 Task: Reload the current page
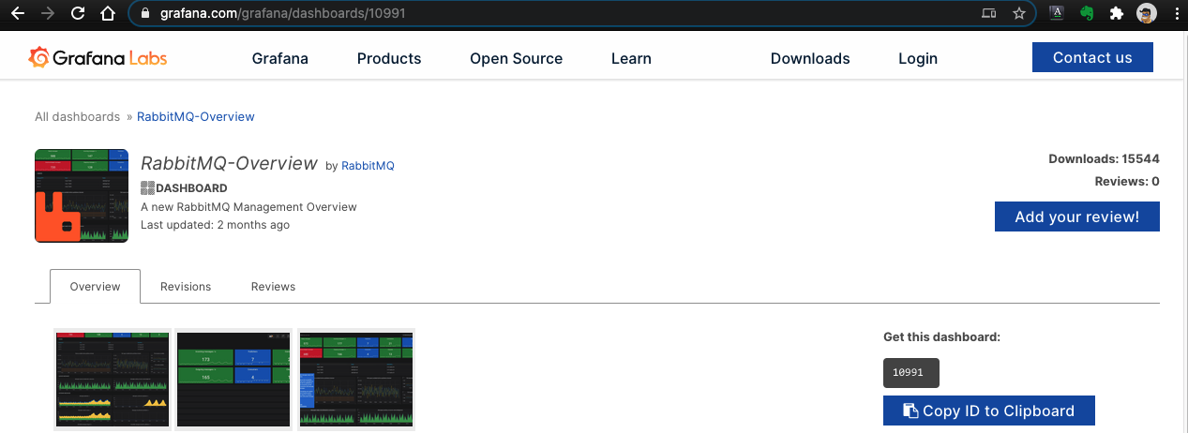pyautogui.click(x=78, y=14)
